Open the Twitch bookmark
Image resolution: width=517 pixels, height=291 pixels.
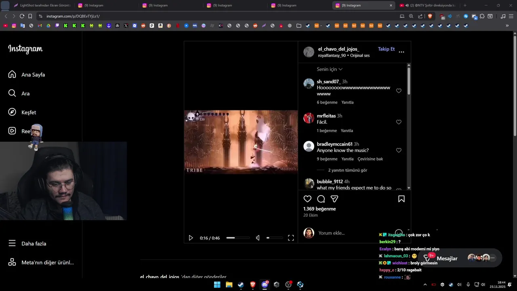tap(57, 25)
